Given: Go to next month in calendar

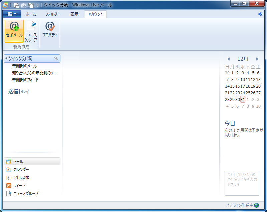Looking at the screenshot, I should pos(257,59).
